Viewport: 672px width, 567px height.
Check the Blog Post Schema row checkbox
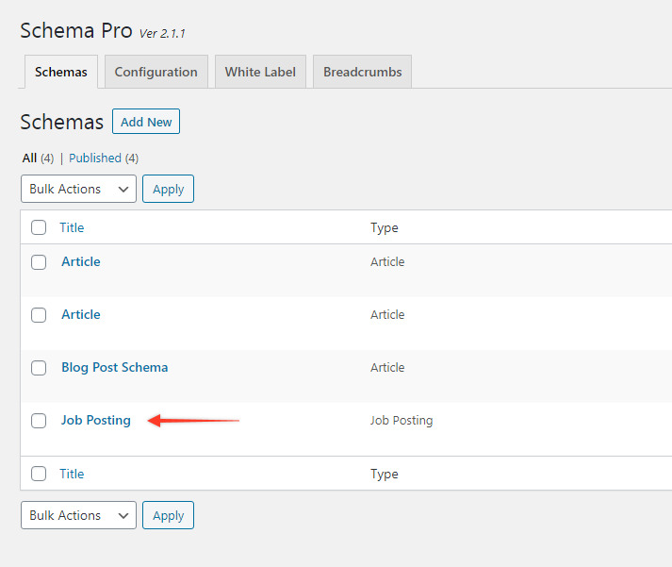[x=39, y=368]
